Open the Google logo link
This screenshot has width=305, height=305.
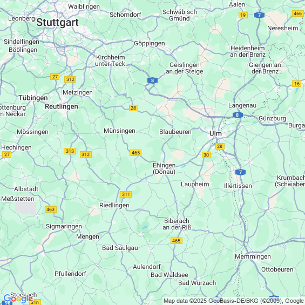click(x=18, y=299)
